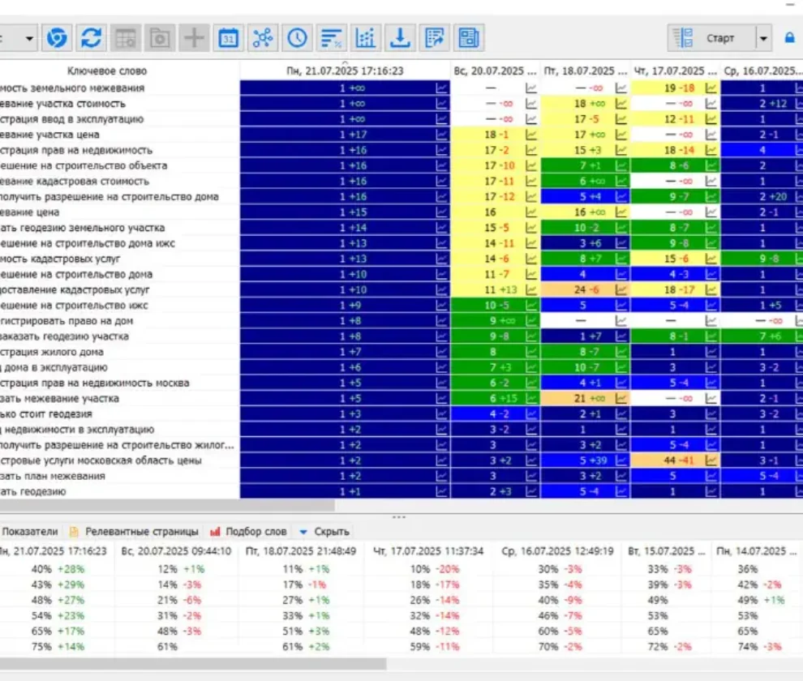Open the bar chart analytics icon

point(366,38)
